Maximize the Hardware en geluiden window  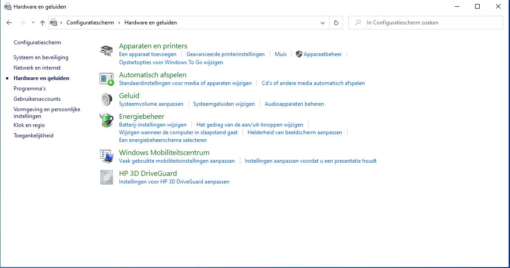tap(477, 6)
